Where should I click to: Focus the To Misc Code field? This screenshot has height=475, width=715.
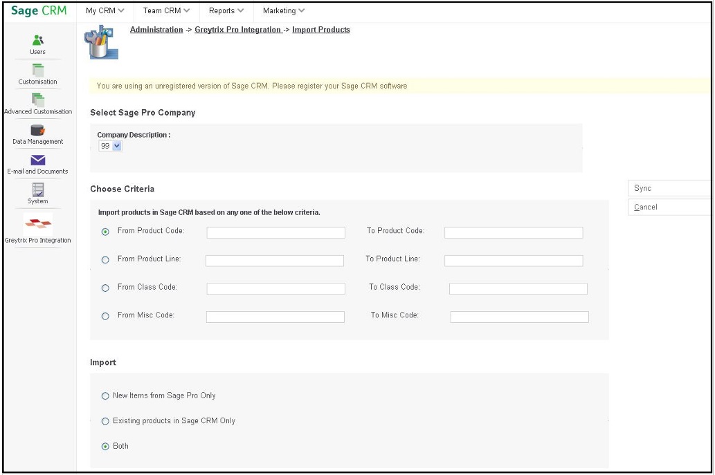520,317
